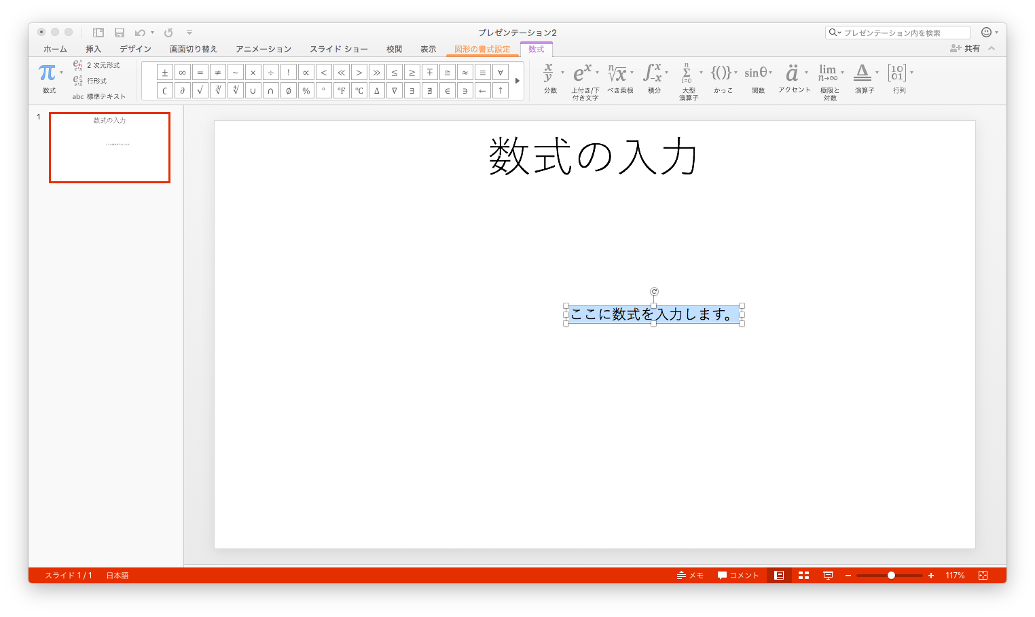Insert the infinity ∞ symbol
Viewport: 1035px width, 617px height.
point(182,73)
